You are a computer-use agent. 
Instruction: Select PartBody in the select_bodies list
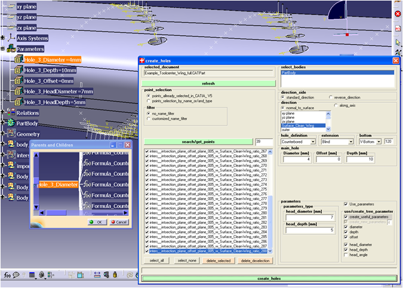point(290,73)
